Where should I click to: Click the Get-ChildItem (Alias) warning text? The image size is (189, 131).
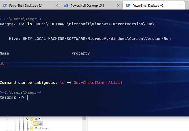click(x=98, y=83)
